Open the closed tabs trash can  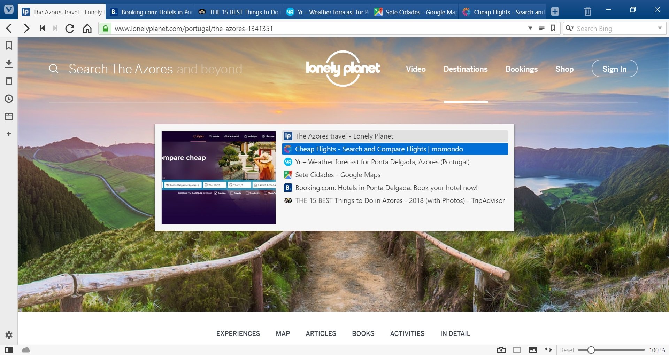tap(587, 12)
